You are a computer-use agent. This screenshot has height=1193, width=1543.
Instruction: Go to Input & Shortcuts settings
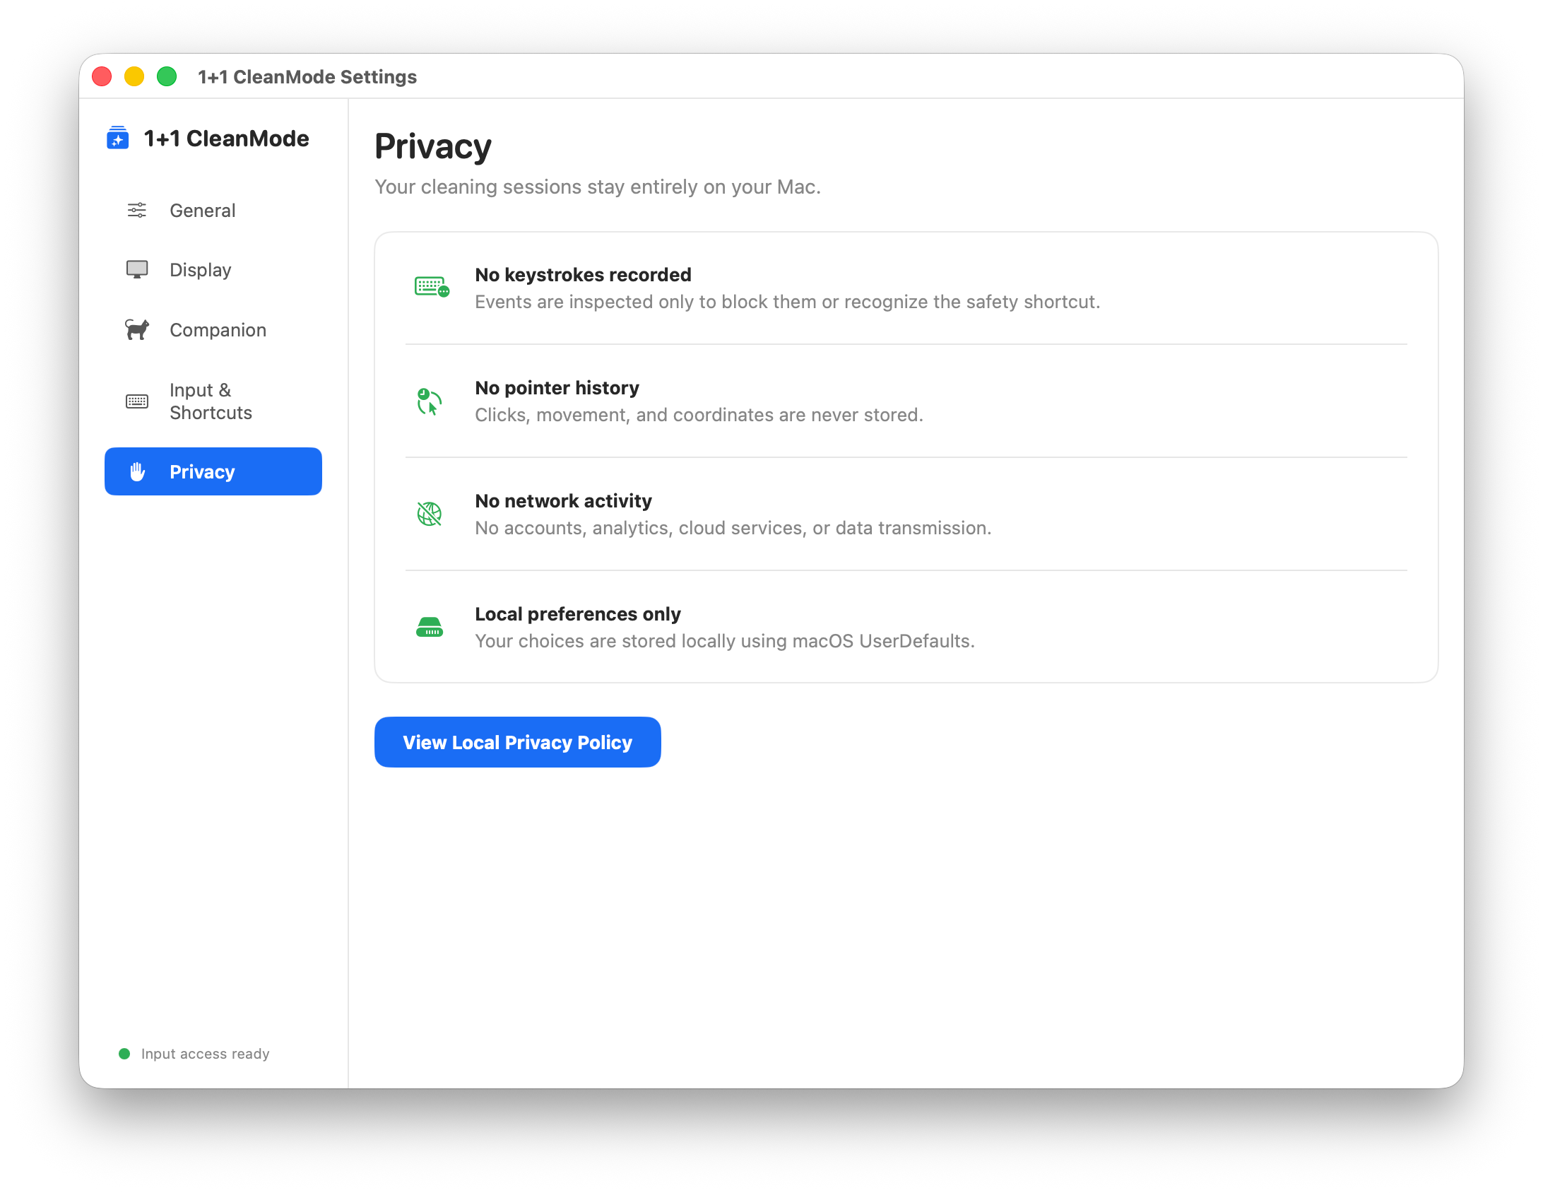pyautogui.click(x=213, y=401)
